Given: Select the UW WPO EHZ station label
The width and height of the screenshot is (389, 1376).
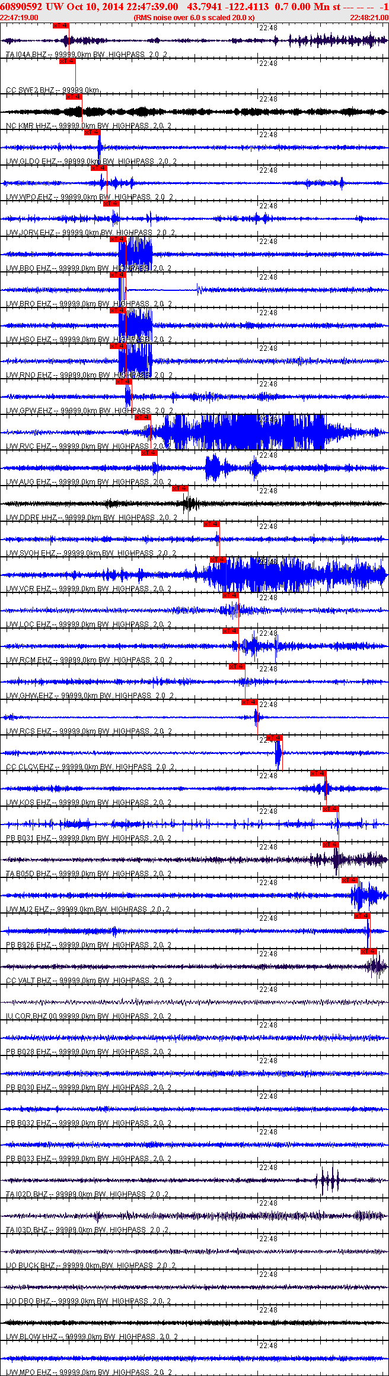Looking at the screenshot, I should (x=29, y=197).
